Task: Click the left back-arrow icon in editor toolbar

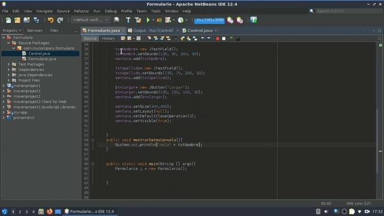Action: (203, 38)
